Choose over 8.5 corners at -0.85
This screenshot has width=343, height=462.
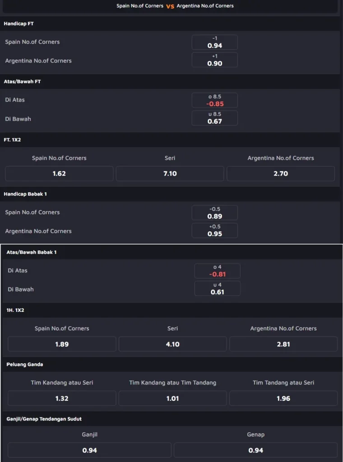[x=214, y=100]
